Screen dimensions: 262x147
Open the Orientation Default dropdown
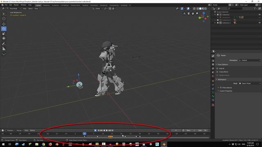(249, 60)
